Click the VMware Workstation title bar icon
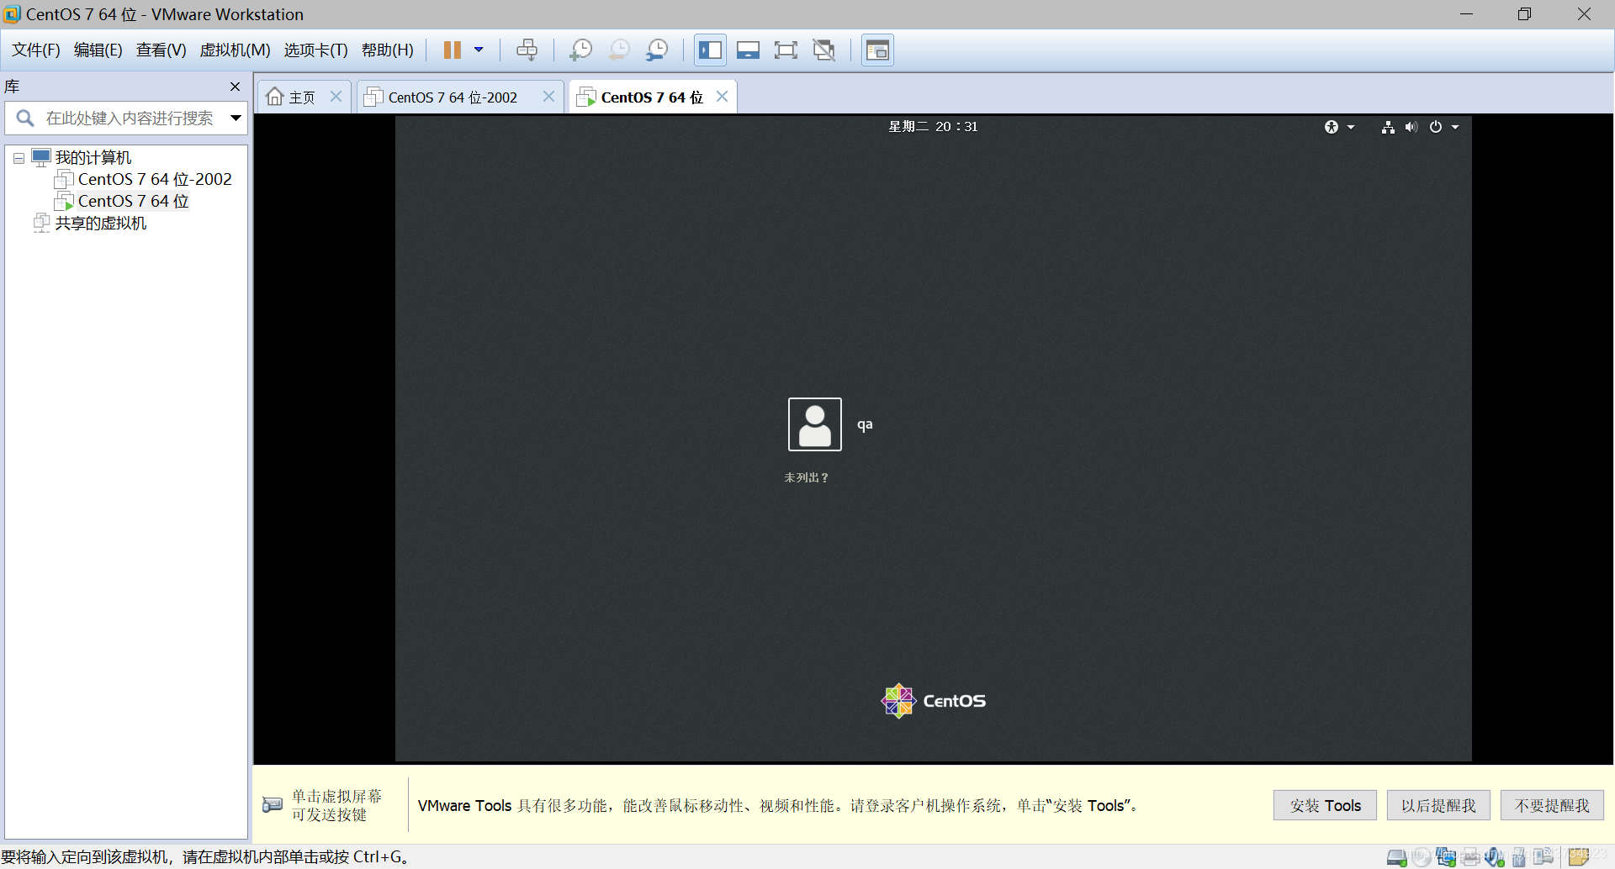This screenshot has height=869, width=1615. pos(12,14)
